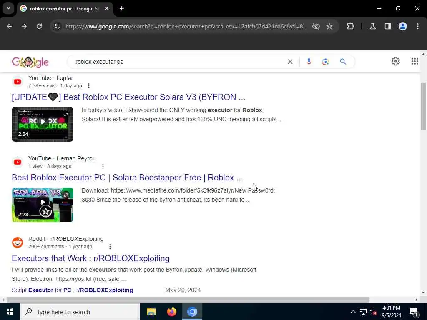Close the roblox executor pc tab

(107, 8)
